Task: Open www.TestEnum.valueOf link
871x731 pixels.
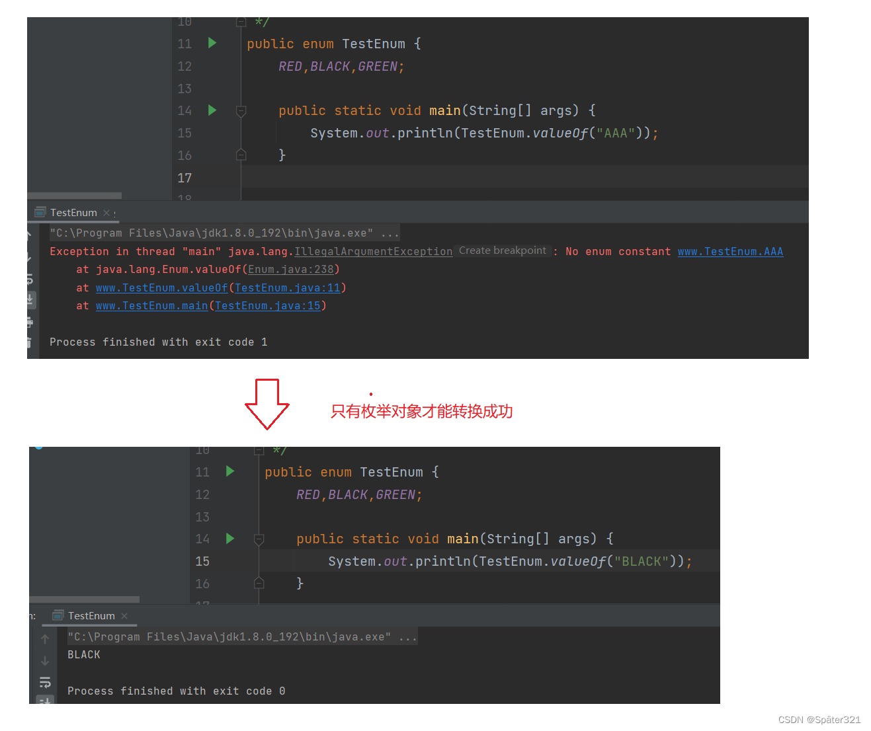Action: (162, 288)
